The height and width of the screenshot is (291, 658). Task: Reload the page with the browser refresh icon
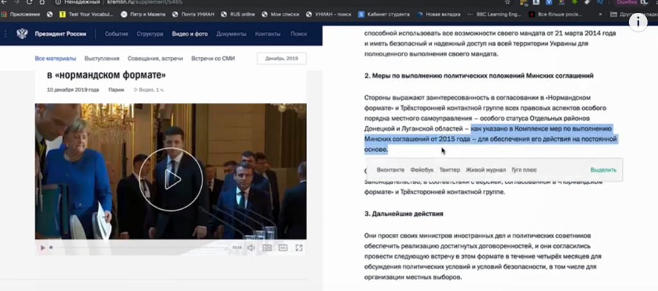point(30,2)
